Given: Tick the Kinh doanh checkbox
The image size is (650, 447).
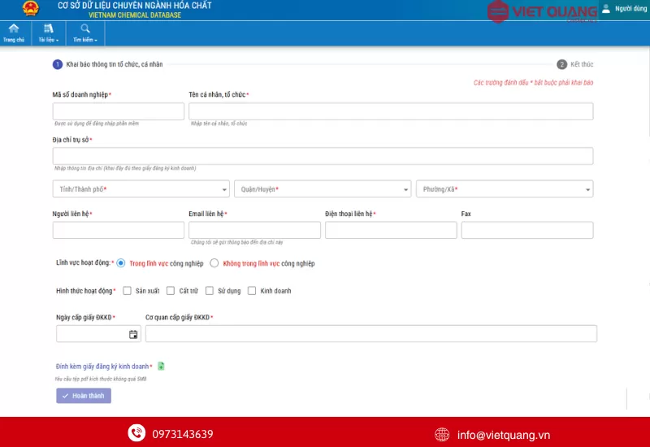Looking at the screenshot, I should 252,290.
